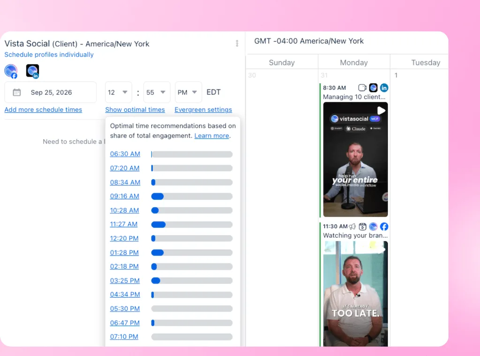The width and height of the screenshot is (480, 356).
Task: Select the Monday column header
Action: pyautogui.click(x=353, y=62)
